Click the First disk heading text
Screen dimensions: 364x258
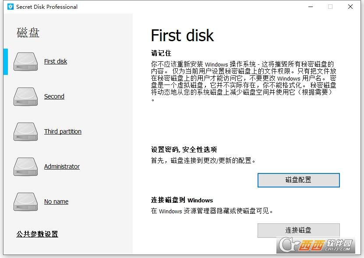182,35
